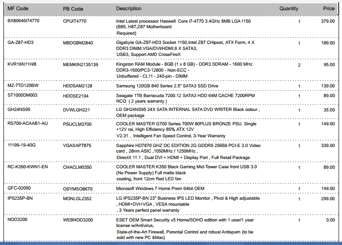
Task: Select MF code 11199-19-40G
Action: click(x=21, y=145)
